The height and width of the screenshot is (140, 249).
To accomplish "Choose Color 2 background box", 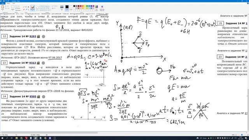I will (71, 8).
